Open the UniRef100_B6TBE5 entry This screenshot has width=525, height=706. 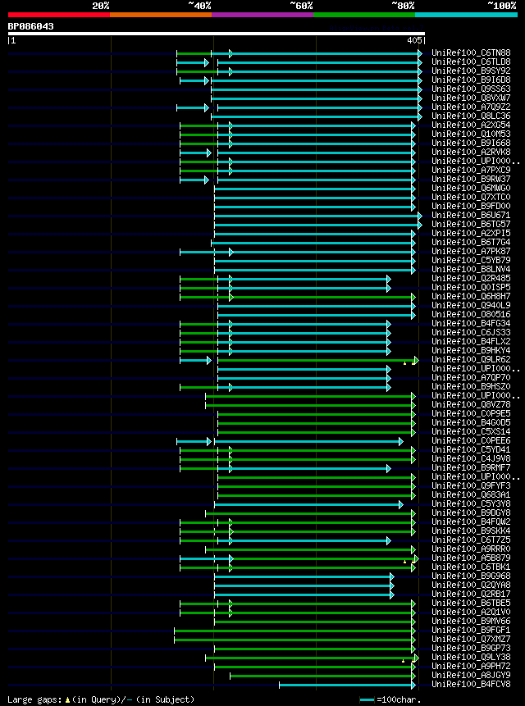click(471, 603)
